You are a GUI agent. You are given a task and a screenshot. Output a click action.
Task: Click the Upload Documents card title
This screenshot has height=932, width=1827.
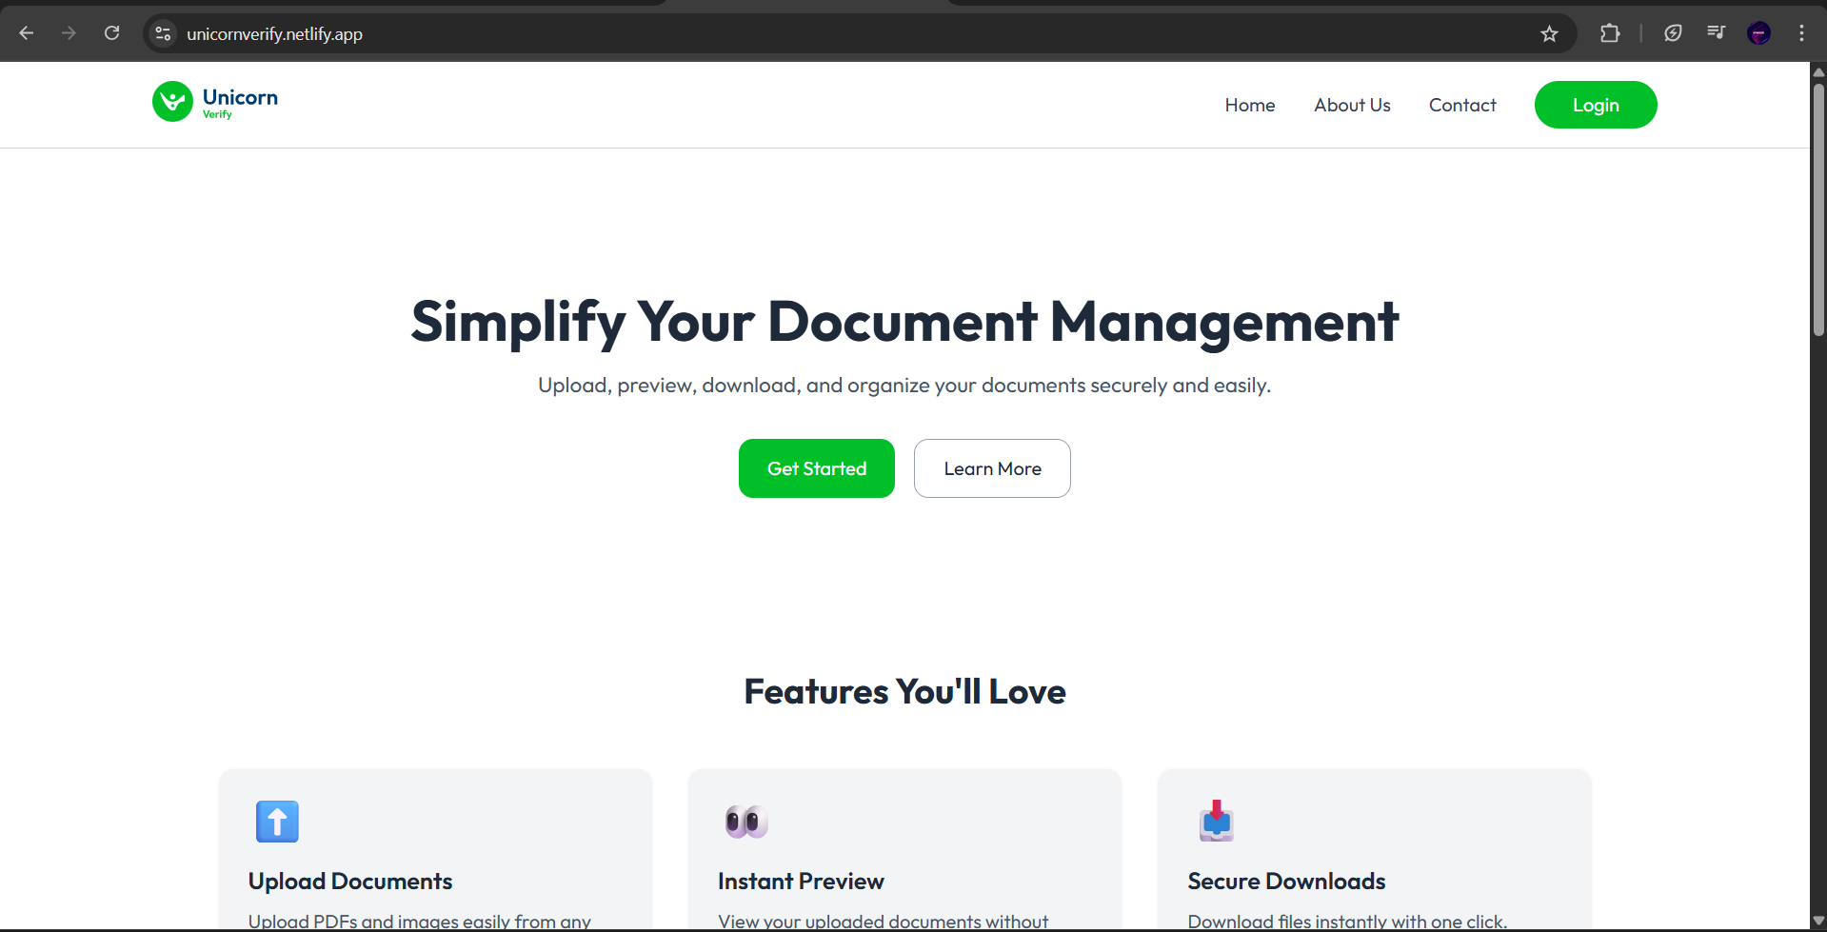coord(350,882)
